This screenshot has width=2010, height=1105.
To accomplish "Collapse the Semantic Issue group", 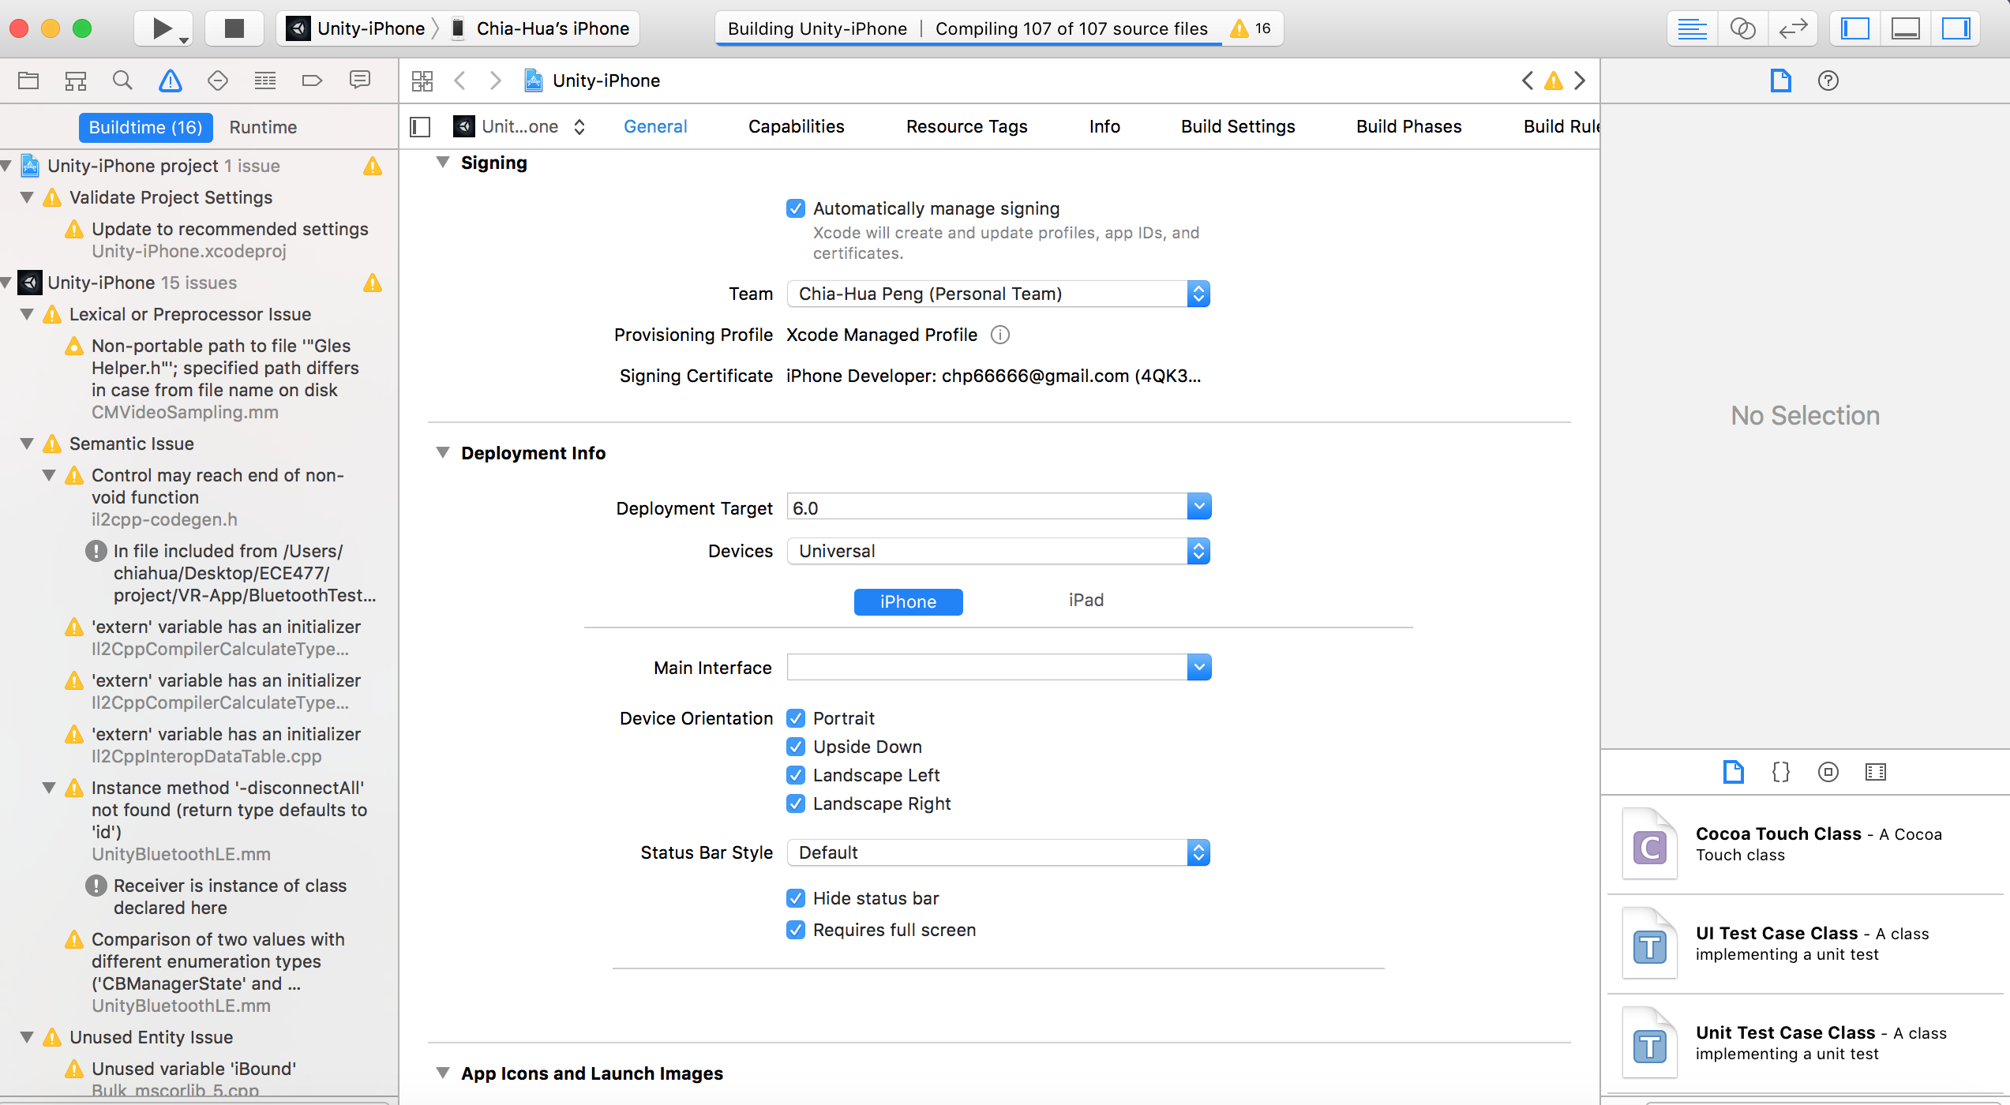I will [28, 444].
